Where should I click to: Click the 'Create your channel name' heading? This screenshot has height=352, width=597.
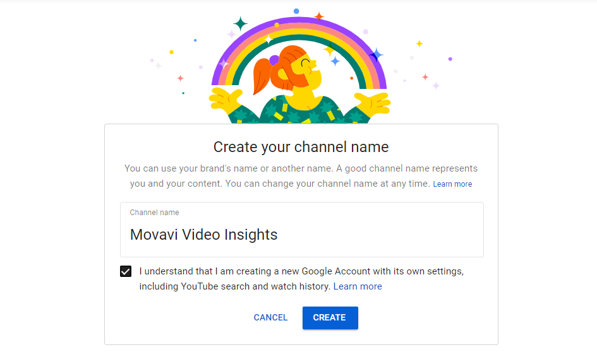click(x=301, y=147)
